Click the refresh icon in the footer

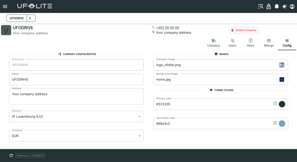coord(11,156)
